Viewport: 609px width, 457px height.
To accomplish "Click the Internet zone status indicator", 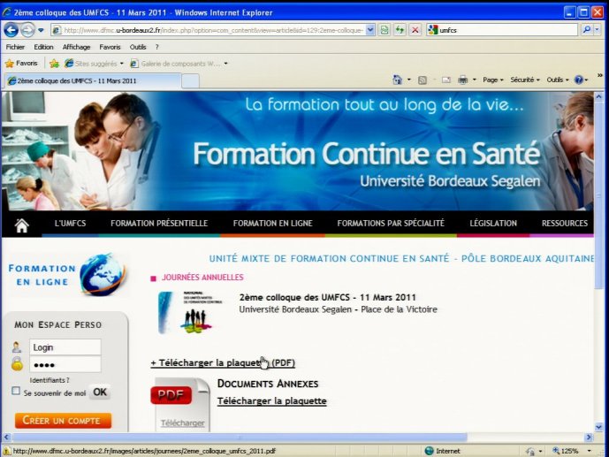I will (x=442, y=451).
